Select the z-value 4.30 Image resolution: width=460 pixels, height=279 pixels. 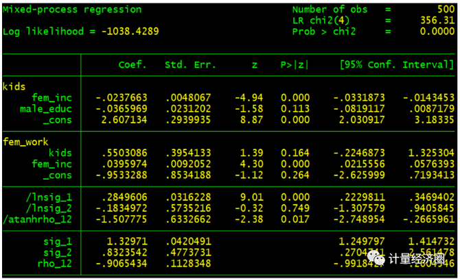click(252, 165)
